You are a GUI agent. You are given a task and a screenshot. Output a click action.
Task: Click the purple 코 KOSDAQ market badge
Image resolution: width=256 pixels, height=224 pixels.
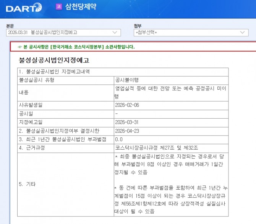59,7
